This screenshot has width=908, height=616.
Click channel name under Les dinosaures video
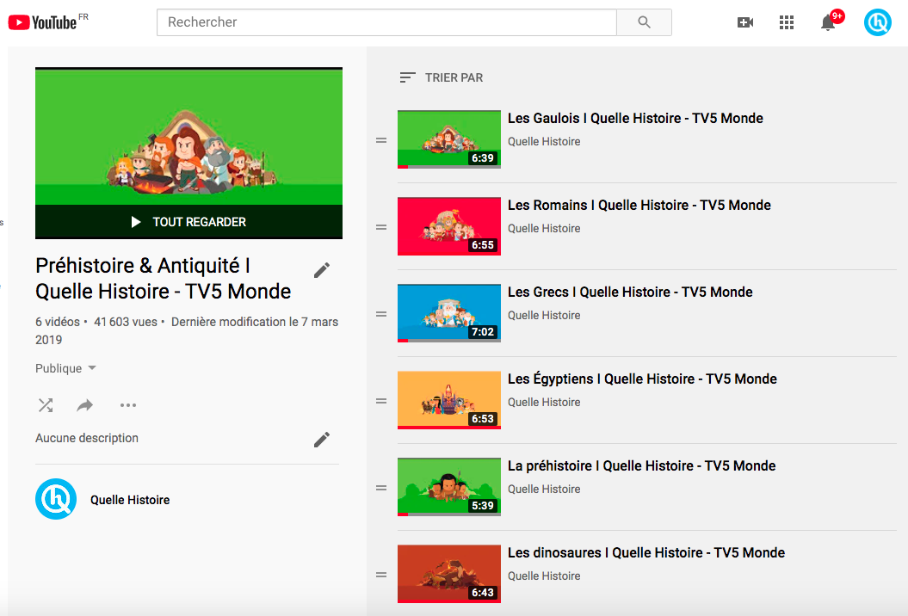(x=544, y=576)
